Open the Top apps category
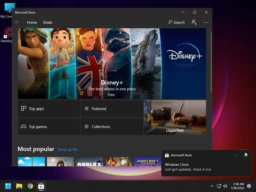The height and width of the screenshot is (192, 256). coord(49,108)
